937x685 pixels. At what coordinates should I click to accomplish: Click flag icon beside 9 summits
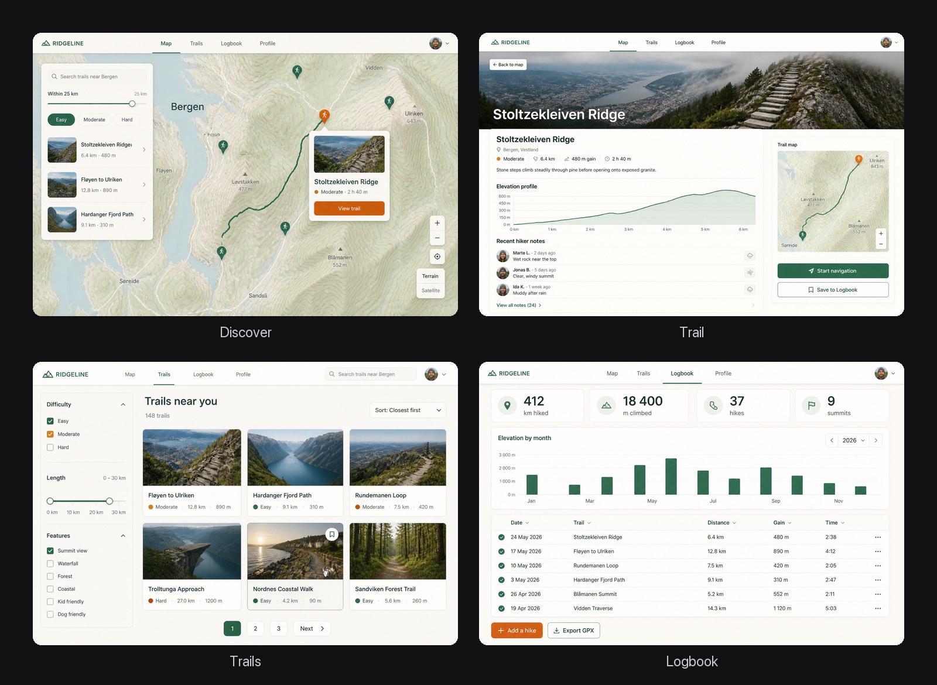click(x=811, y=405)
